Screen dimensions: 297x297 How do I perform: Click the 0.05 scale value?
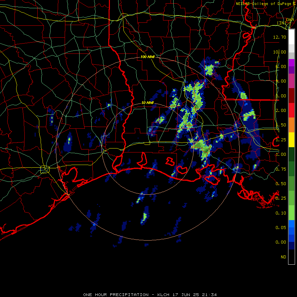coord(281,227)
